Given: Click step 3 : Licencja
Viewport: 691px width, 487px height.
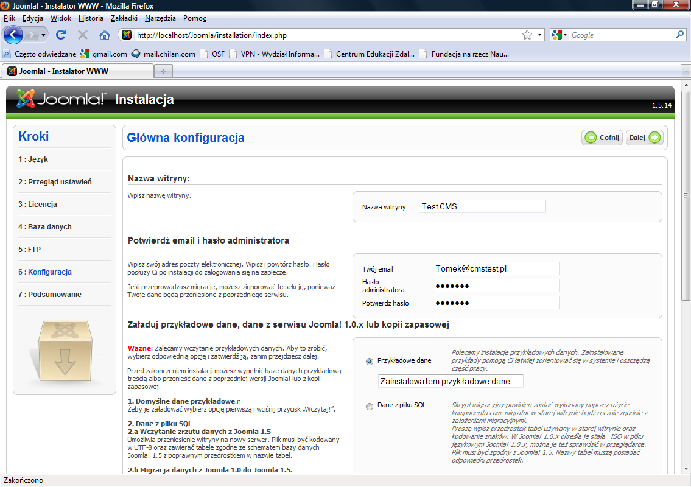Looking at the screenshot, I should point(38,204).
